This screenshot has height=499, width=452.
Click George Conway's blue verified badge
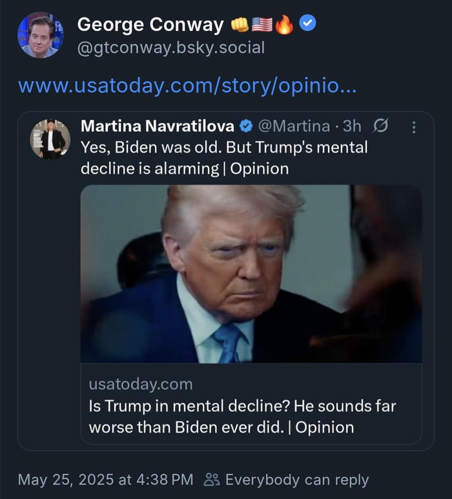pyautogui.click(x=308, y=25)
